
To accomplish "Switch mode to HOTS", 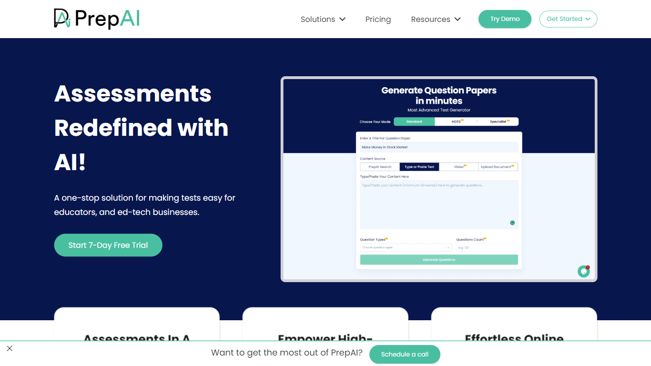I will [x=456, y=122].
